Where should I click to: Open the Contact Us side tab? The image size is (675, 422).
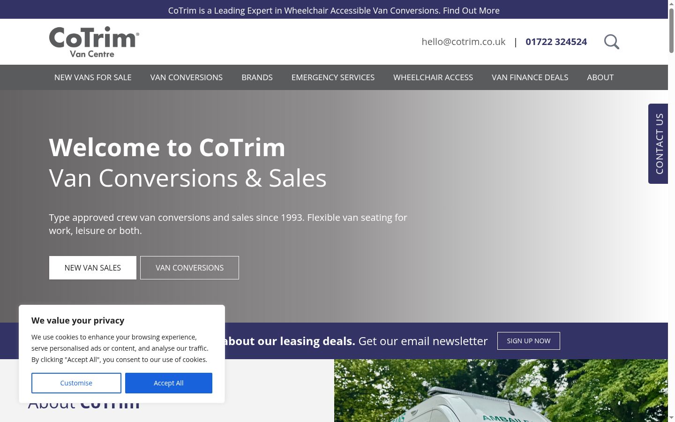[658, 143]
